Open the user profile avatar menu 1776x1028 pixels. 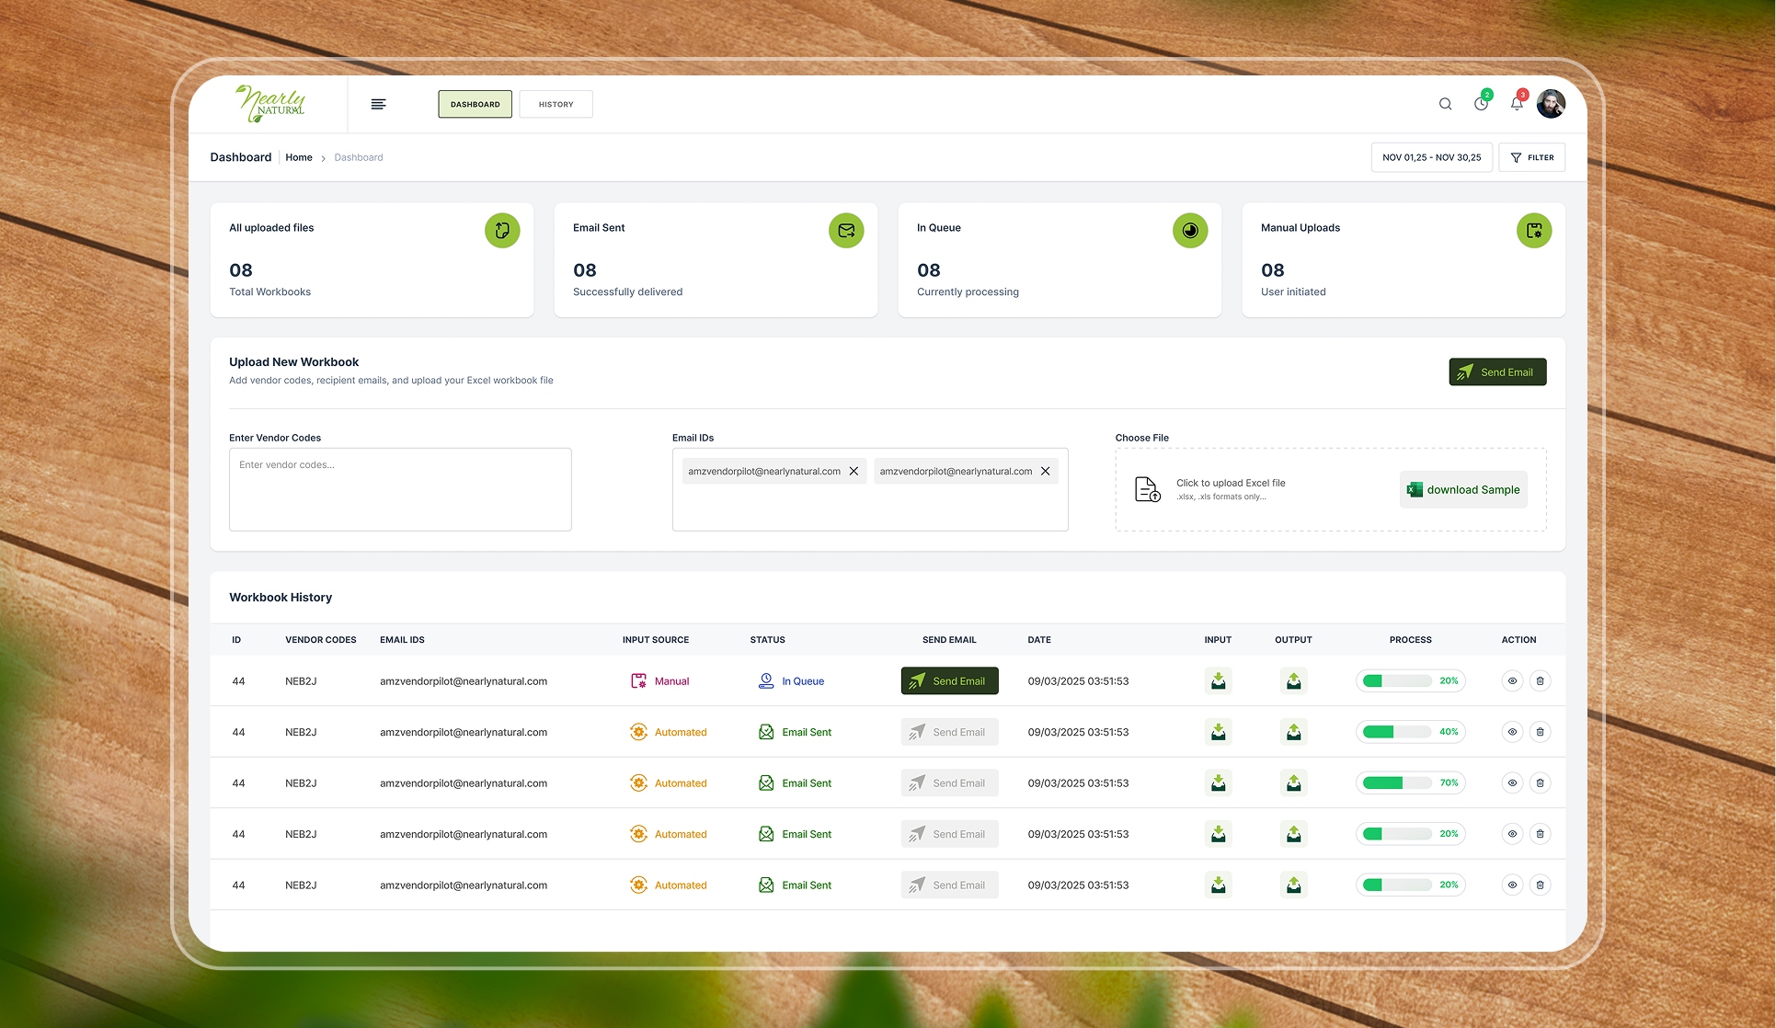[1551, 104]
